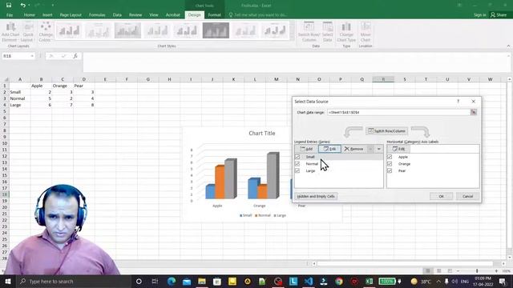The width and height of the screenshot is (513, 288).
Task: Open the Windows Start menu
Action: [7, 281]
